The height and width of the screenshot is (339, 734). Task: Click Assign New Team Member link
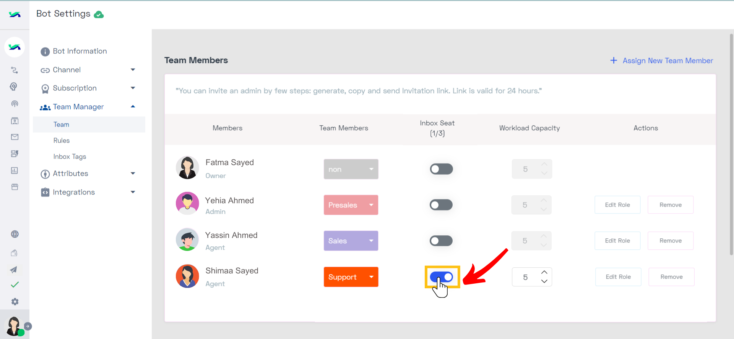[x=668, y=61]
